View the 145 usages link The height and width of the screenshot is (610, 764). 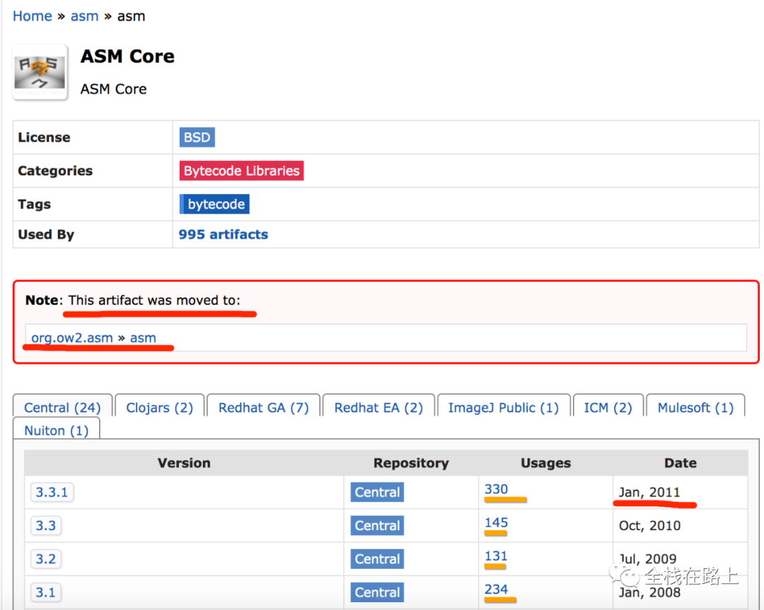click(496, 522)
